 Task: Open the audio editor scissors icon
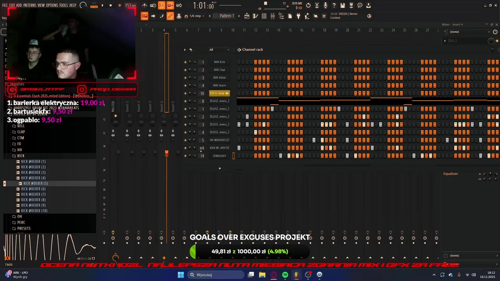317,5
